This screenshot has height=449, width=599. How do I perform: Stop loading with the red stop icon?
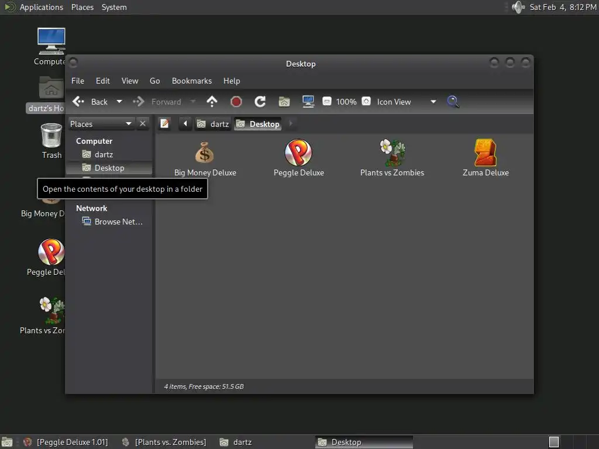pos(236,102)
